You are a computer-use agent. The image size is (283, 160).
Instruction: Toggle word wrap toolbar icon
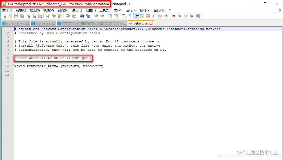[124, 16]
